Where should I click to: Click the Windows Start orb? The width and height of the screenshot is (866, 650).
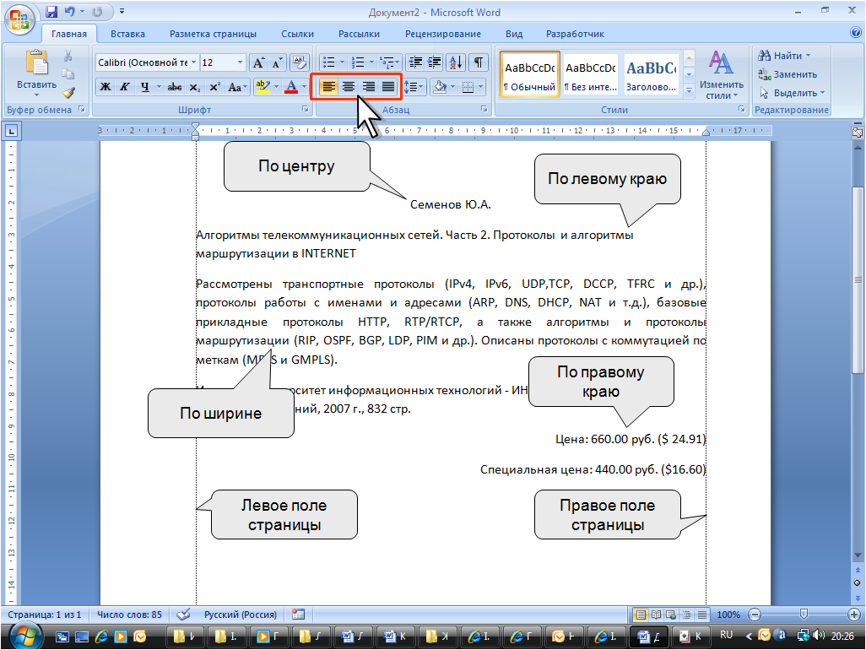24,636
